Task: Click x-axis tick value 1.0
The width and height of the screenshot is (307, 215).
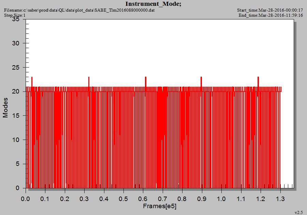Action: [x=221, y=199]
